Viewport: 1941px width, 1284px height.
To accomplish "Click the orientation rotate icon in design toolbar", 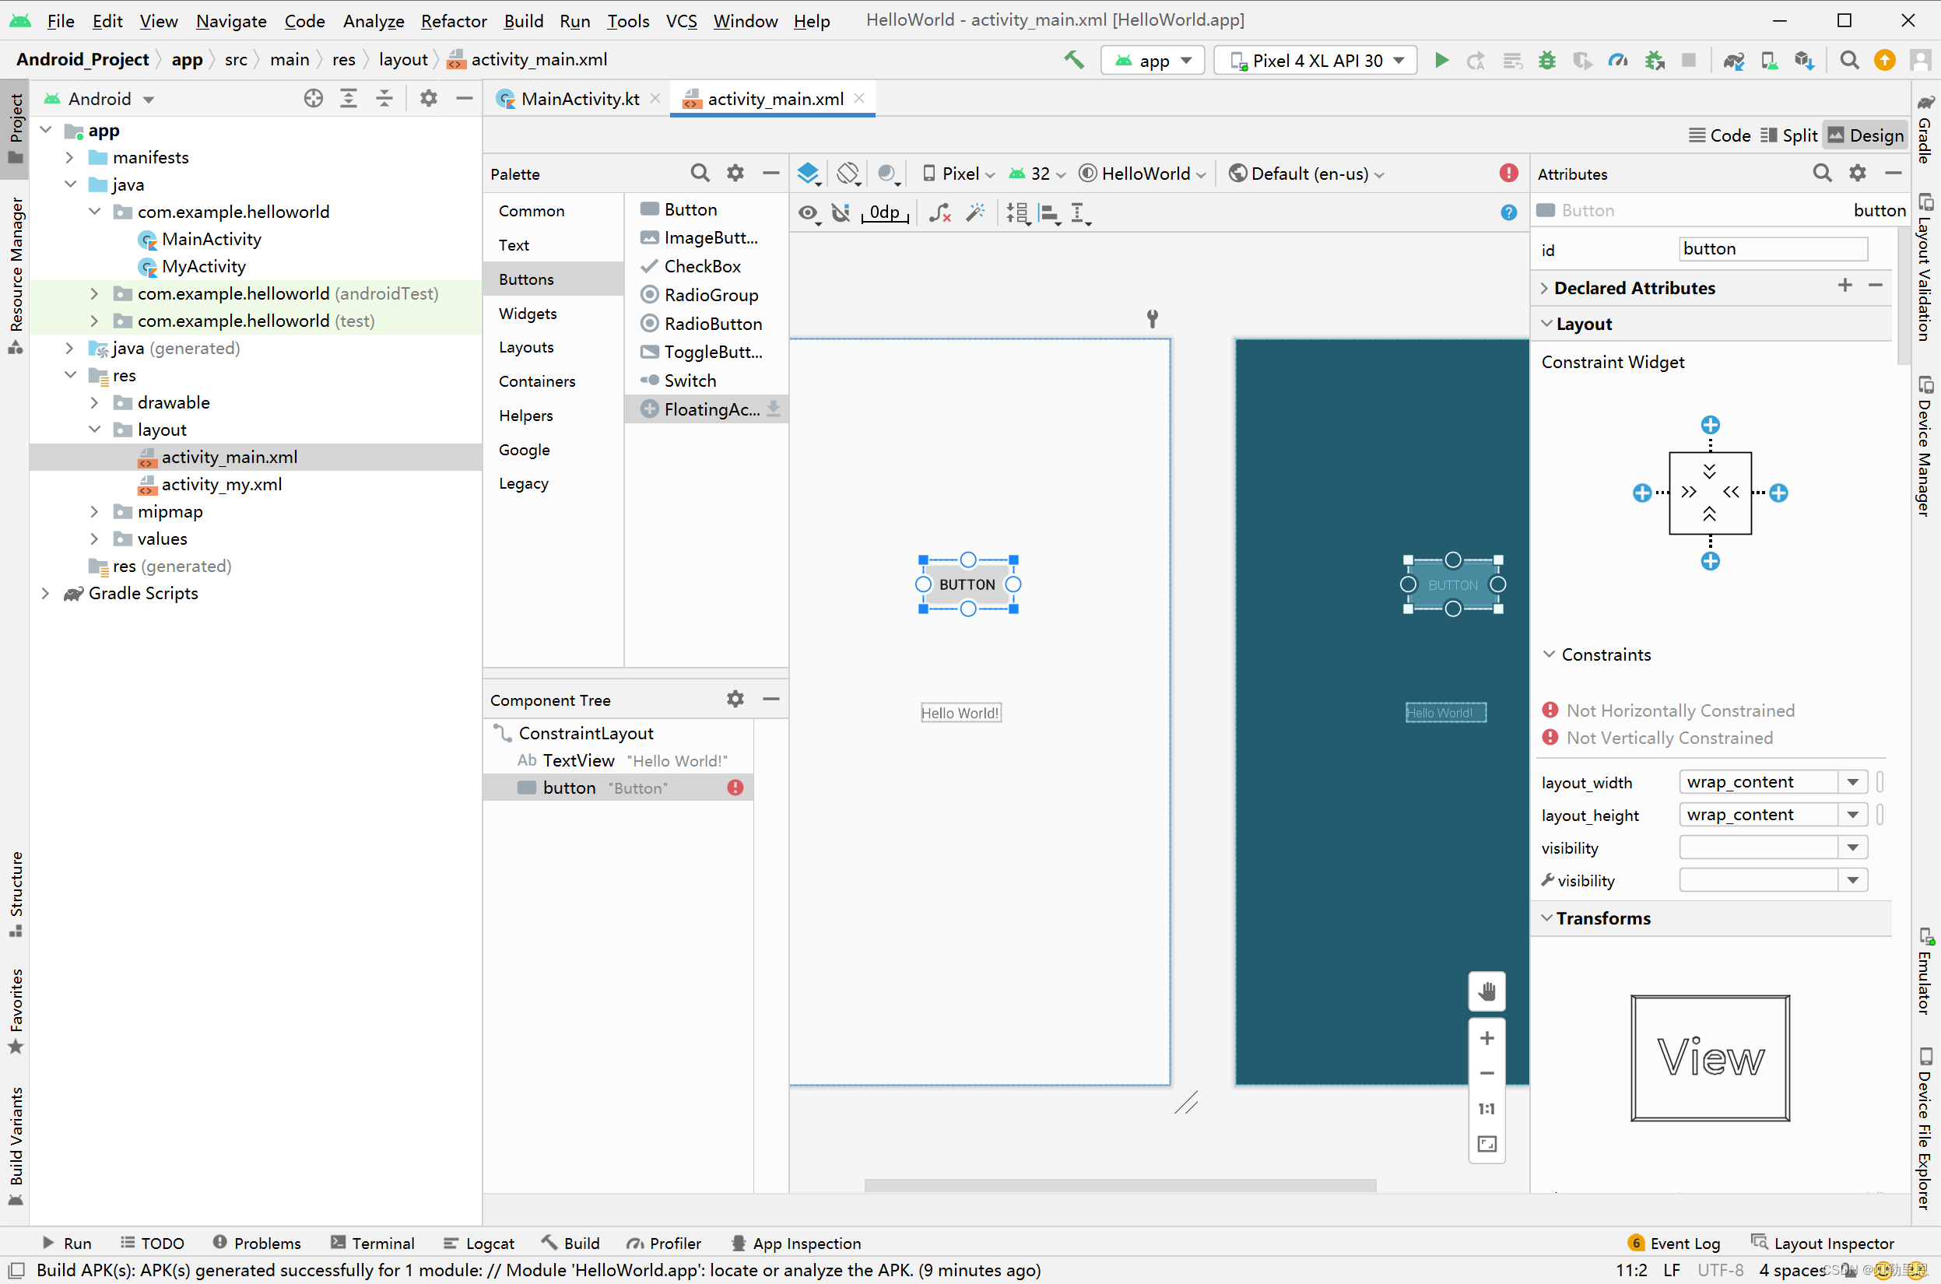I will coord(848,173).
